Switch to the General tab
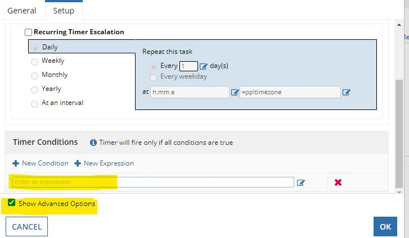 [22, 11]
